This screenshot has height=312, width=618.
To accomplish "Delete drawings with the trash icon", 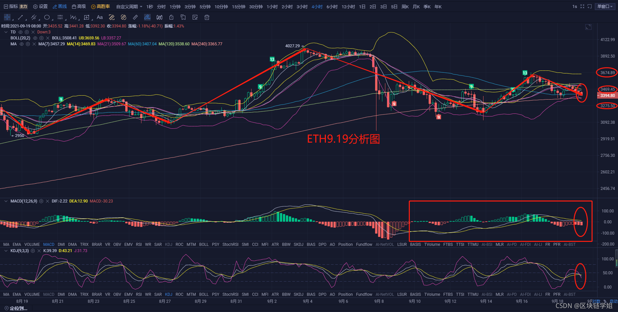I will (x=207, y=17).
